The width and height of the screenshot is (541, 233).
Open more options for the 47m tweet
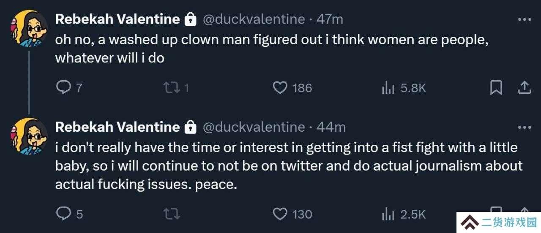click(525, 19)
